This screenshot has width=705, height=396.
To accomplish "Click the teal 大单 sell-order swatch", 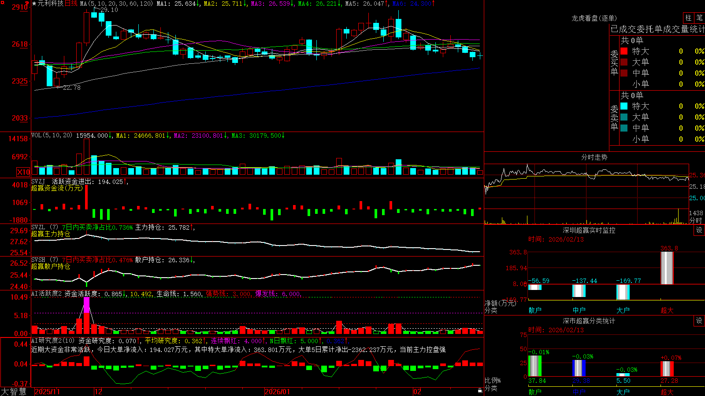I will click(624, 117).
